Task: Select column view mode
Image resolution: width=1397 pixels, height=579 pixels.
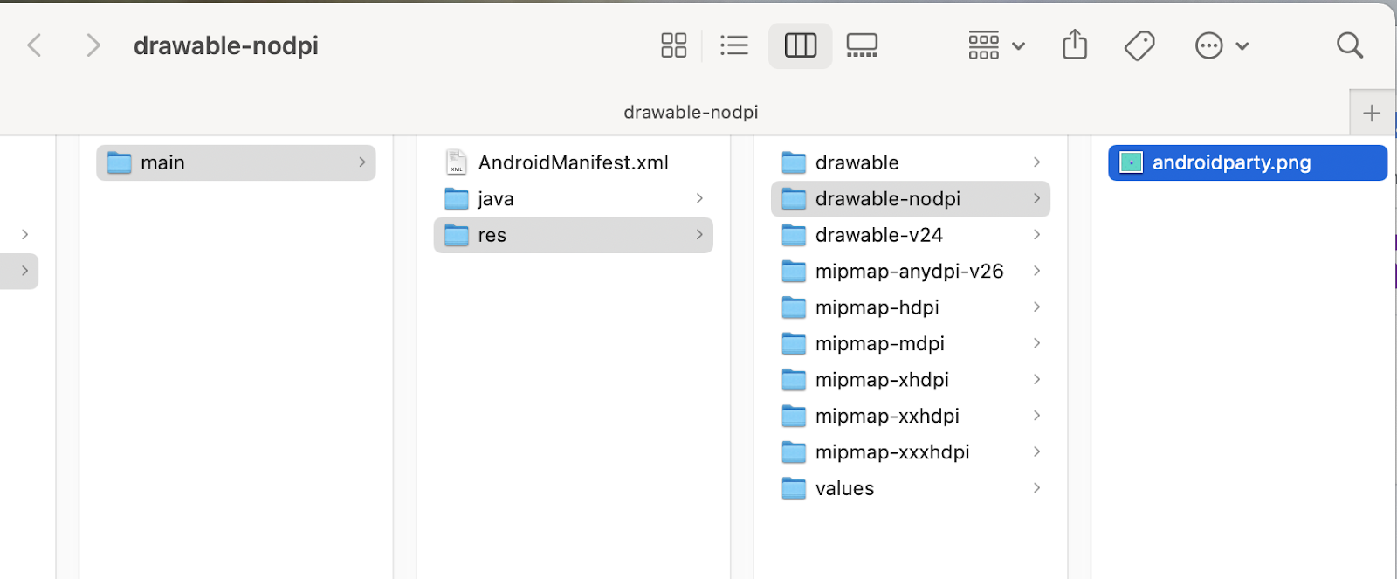Action: tap(800, 45)
